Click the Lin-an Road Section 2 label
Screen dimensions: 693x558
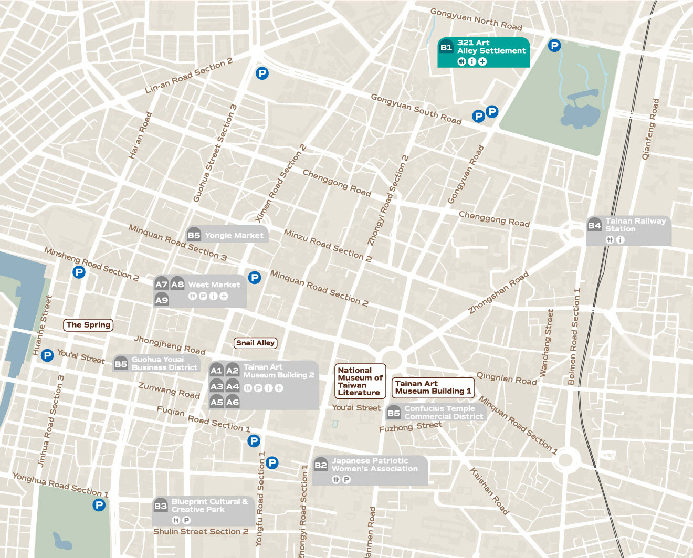pos(189,76)
